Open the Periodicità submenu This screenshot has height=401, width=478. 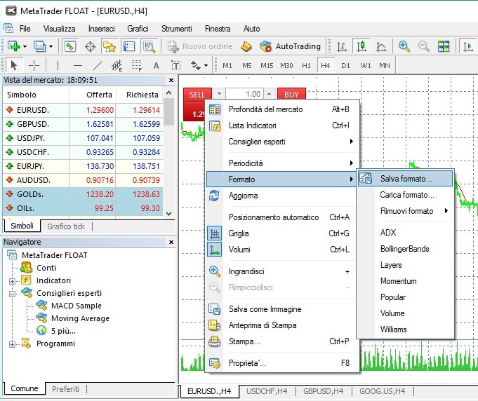pyautogui.click(x=246, y=163)
